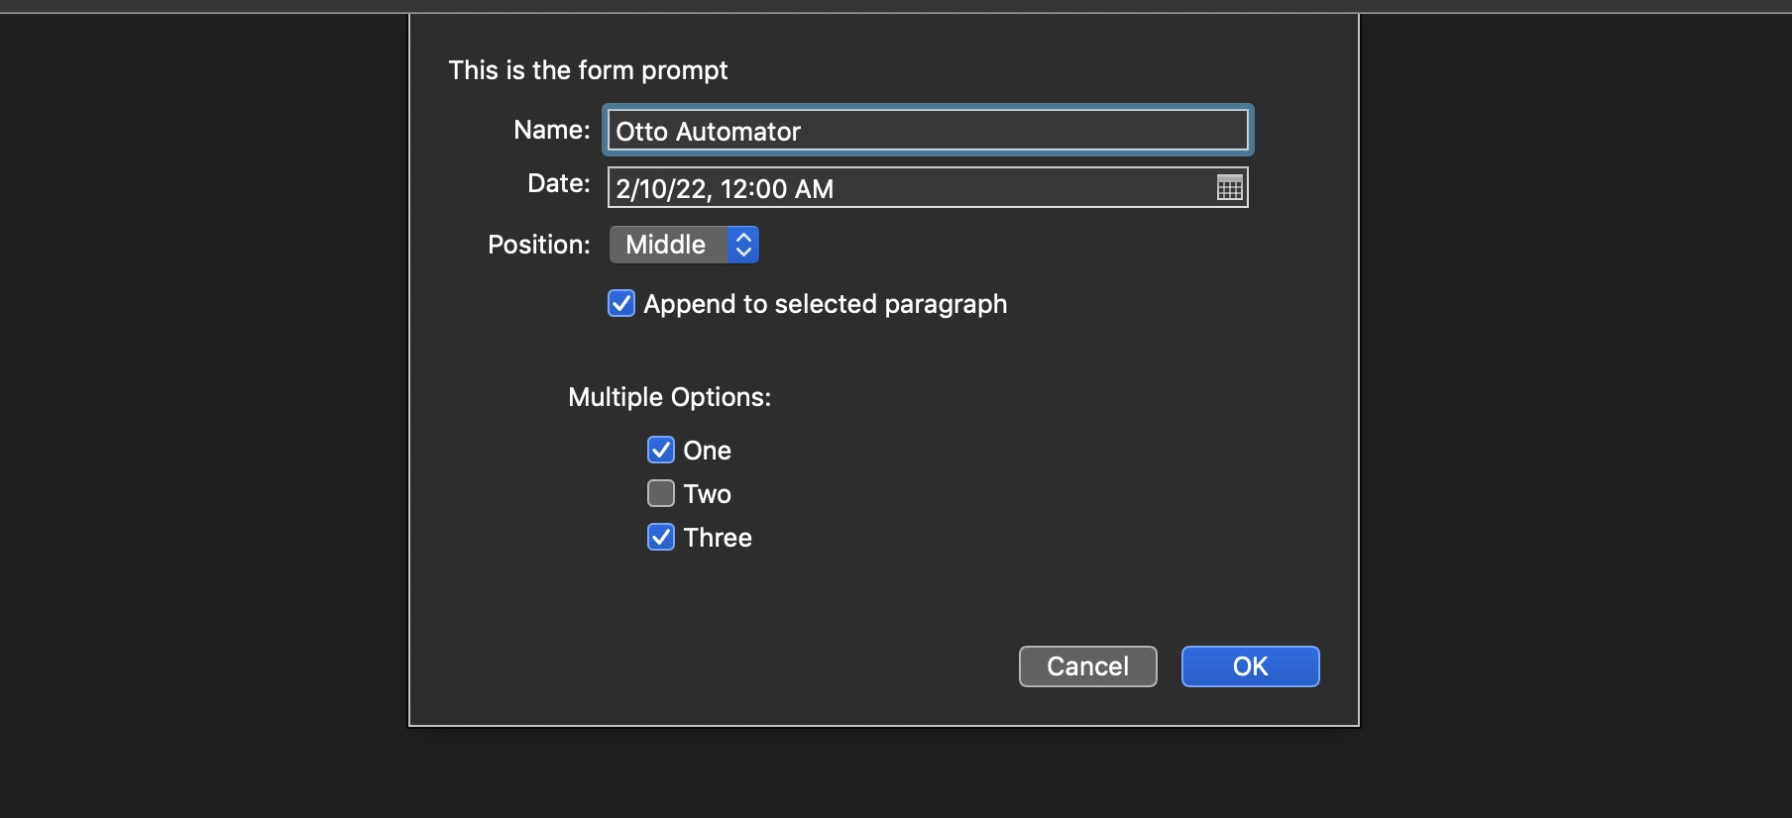Open the calendar picker icon in Date field
The image size is (1792, 818).
1229,188
